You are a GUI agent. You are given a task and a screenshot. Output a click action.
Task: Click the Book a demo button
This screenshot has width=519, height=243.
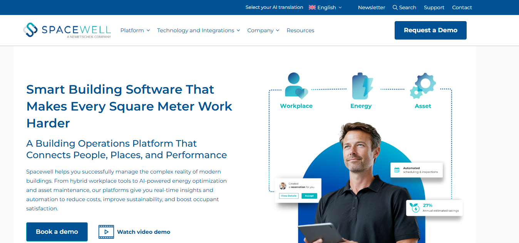click(57, 232)
